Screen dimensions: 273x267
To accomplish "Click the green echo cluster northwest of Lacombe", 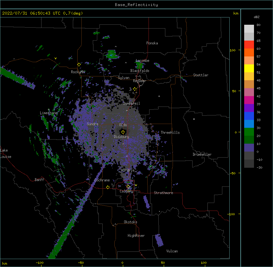I will (111, 55).
